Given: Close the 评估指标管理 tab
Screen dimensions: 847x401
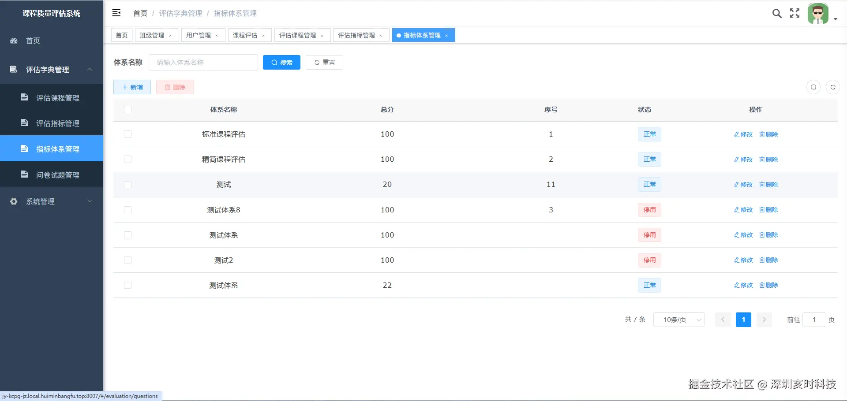Looking at the screenshot, I should click(381, 36).
